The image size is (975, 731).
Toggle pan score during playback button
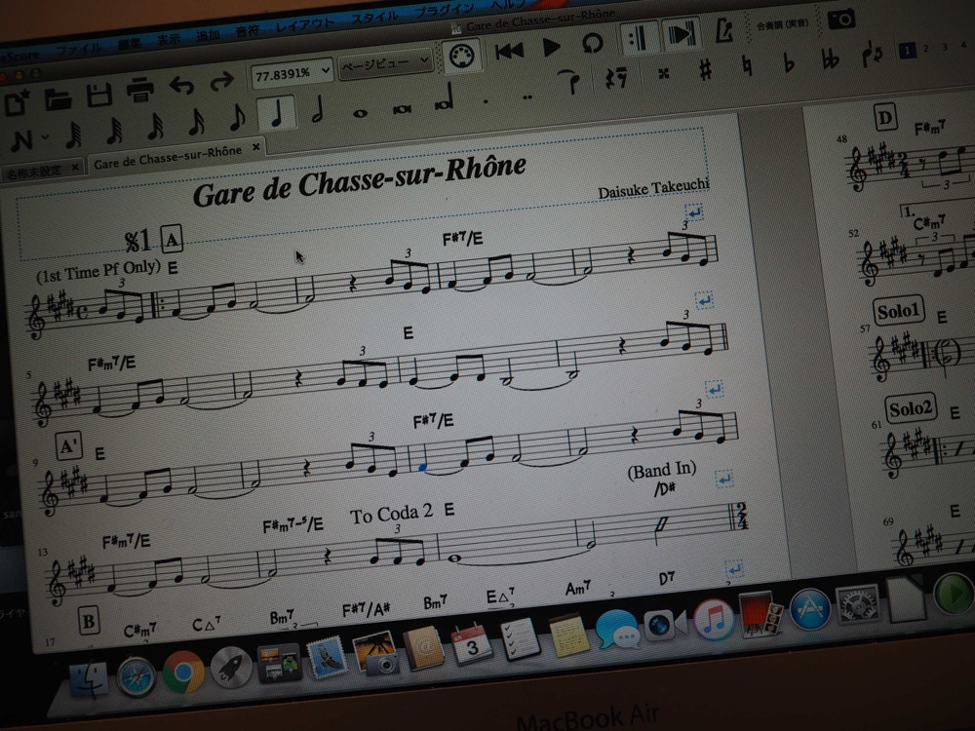point(681,34)
